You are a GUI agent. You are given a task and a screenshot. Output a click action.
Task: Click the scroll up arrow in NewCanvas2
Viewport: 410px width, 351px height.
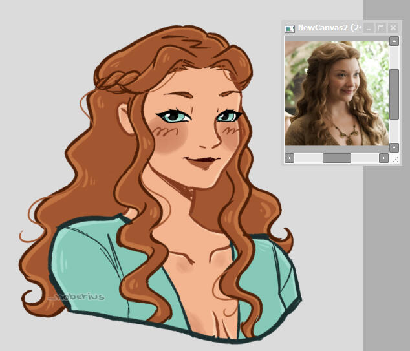pyautogui.click(x=394, y=41)
